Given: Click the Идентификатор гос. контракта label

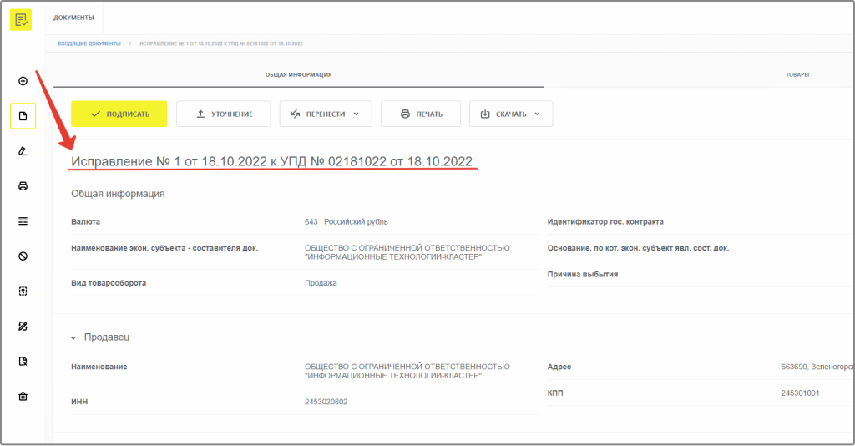Looking at the screenshot, I should pos(605,222).
